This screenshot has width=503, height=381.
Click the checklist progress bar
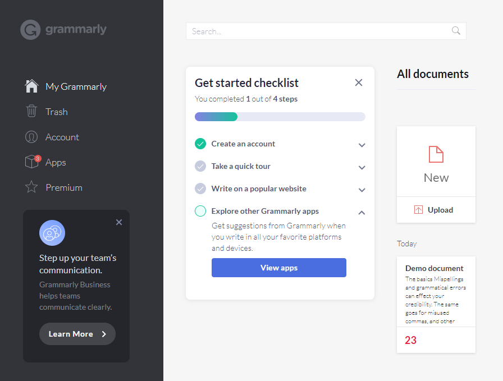click(280, 117)
